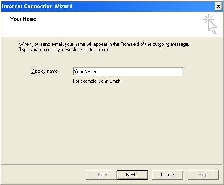Click the 'Type your name' instruction line

(x=64, y=50)
